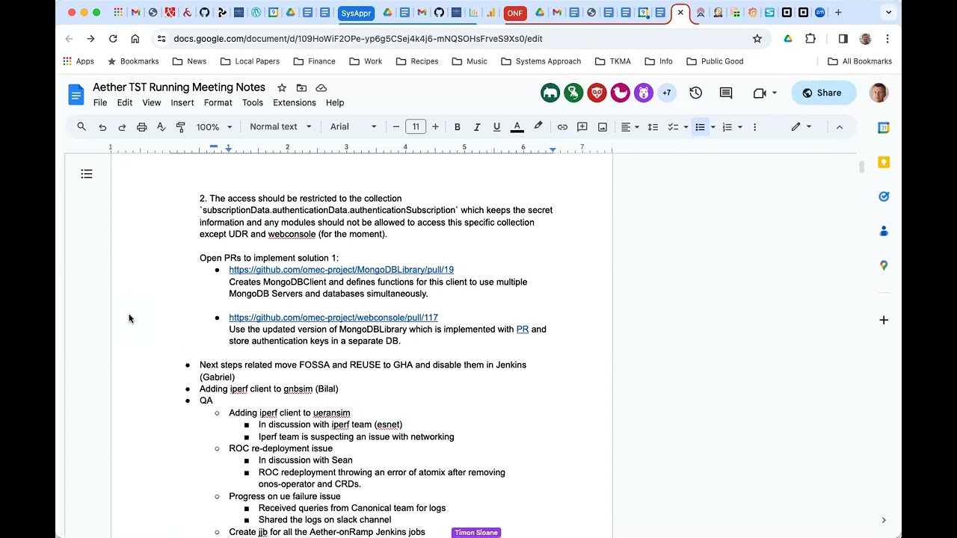This screenshot has width=957, height=538.
Task: Collapse the menus with up chevron
Action: coord(840,127)
